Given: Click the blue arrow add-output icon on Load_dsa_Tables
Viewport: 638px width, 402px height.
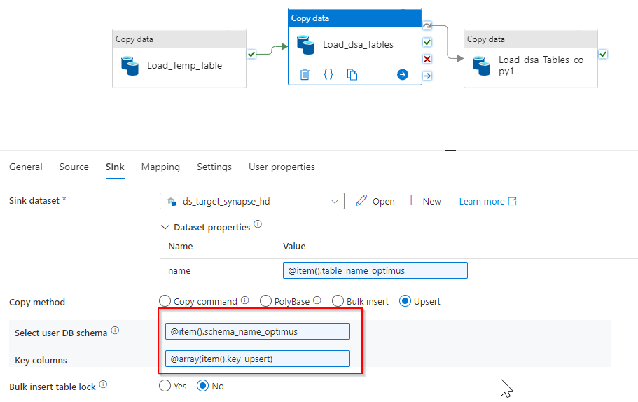Looking at the screenshot, I should [x=403, y=74].
